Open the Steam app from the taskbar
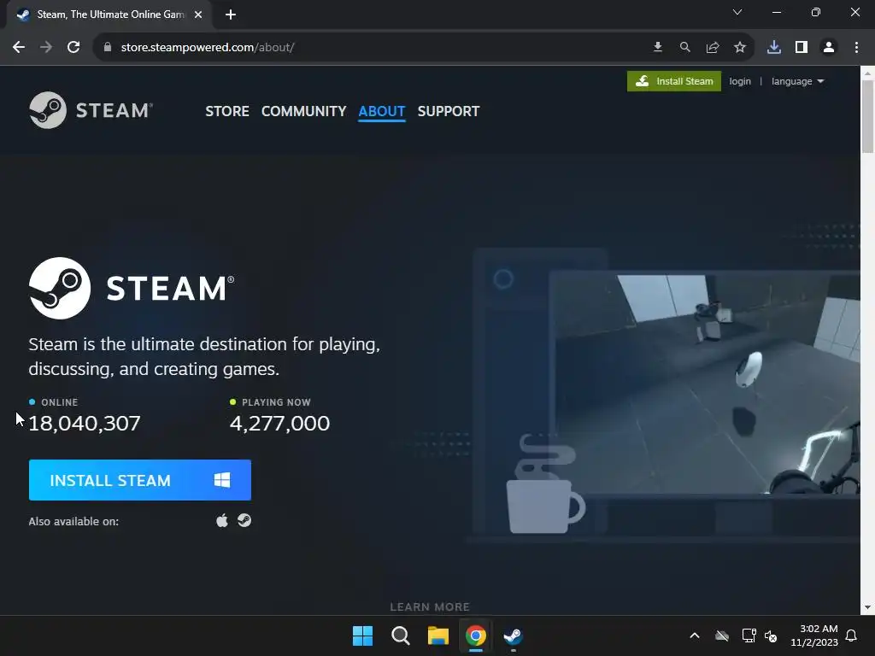875x656 pixels. (x=513, y=635)
